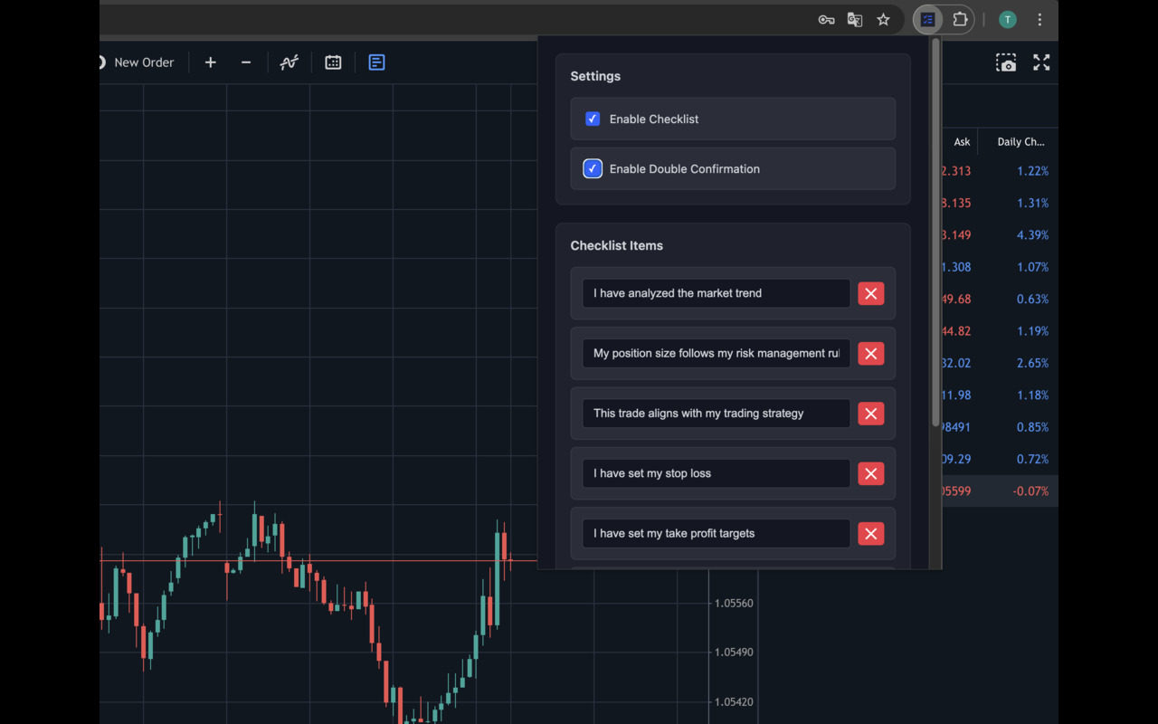Image resolution: width=1158 pixels, height=724 pixels.
Task: Click the New Order button
Action: [x=143, y=62]
